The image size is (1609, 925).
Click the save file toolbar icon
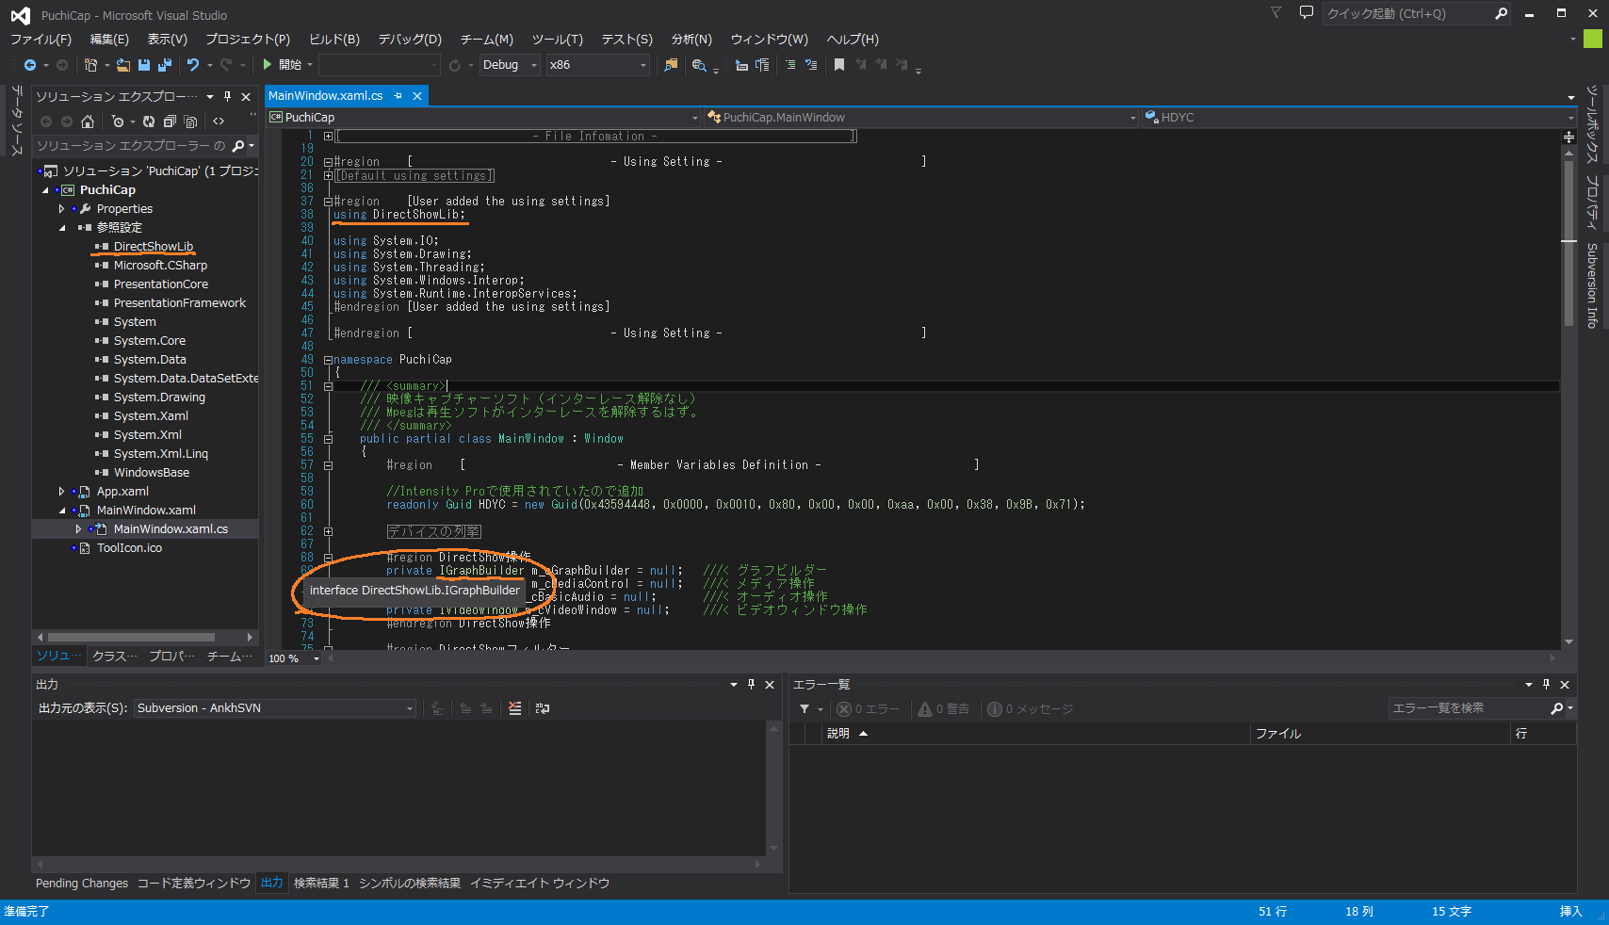tap(144, 65)
